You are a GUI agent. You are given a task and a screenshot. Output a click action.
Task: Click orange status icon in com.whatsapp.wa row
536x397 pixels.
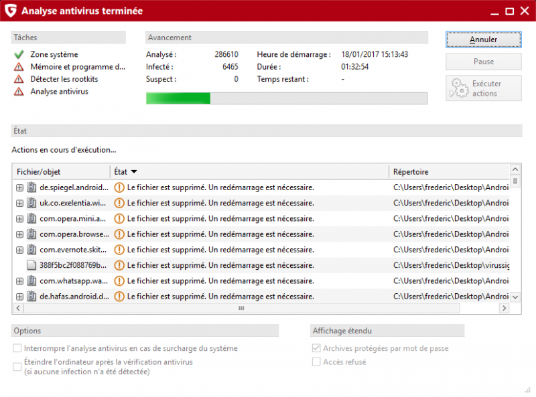119,281
